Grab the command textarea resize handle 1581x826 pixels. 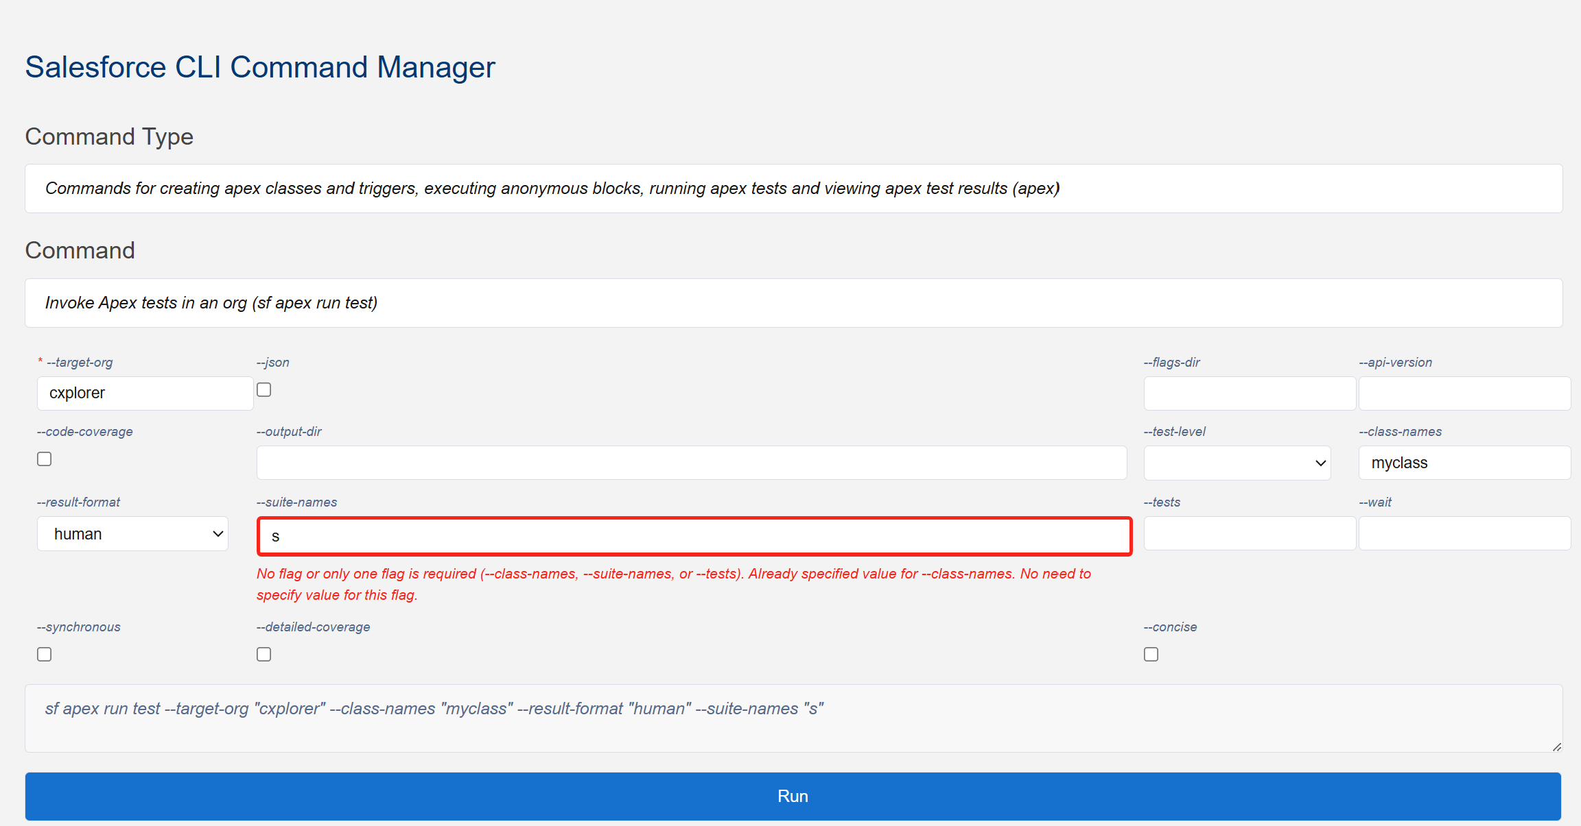tap(1557, 747)
